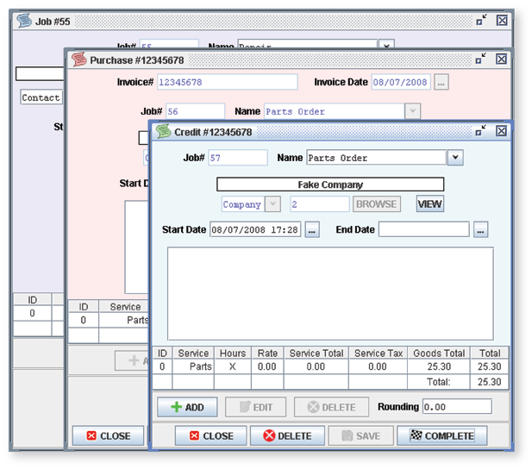Viewport: 532px width, 469px height.
Task: Click the resize icon of Purchase #12345678 window
Action: coord(481,59)
